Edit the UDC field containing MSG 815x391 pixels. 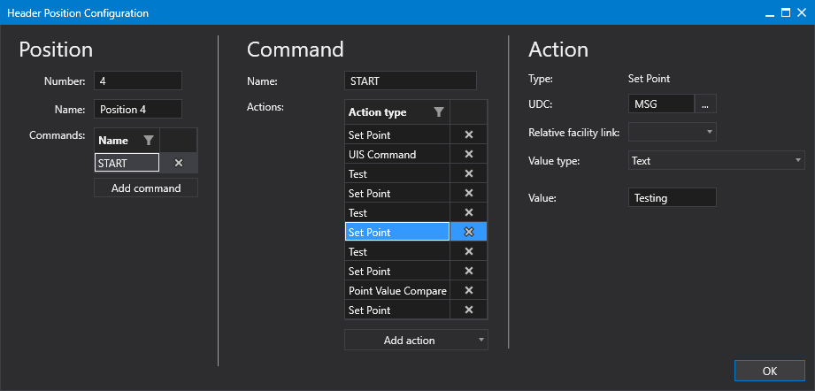(661, 103)
